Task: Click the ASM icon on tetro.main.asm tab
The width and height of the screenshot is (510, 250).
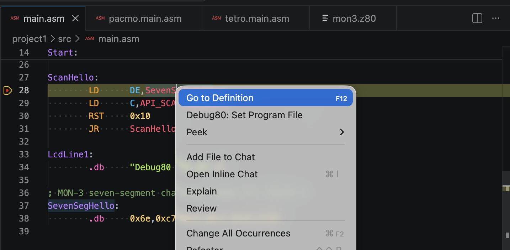Action: [x=216, y=19]
